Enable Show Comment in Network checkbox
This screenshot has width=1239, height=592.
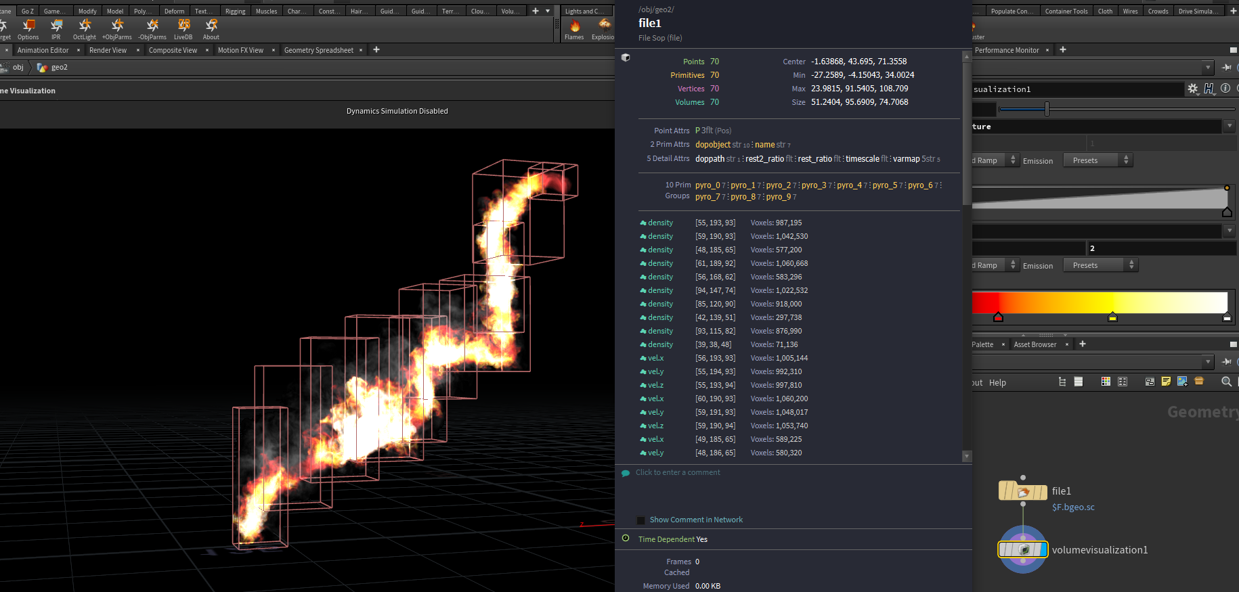(640, 520)
